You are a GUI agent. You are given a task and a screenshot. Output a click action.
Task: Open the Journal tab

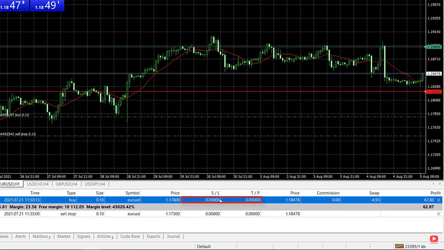tap(173, 237)
